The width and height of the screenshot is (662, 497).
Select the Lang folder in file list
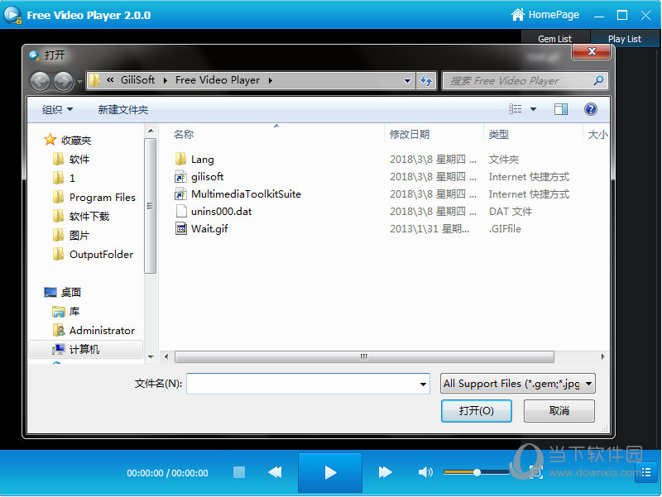click(x=202, y=159)
